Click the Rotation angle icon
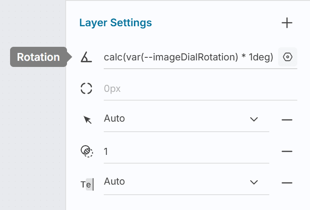 coord(86,57)
